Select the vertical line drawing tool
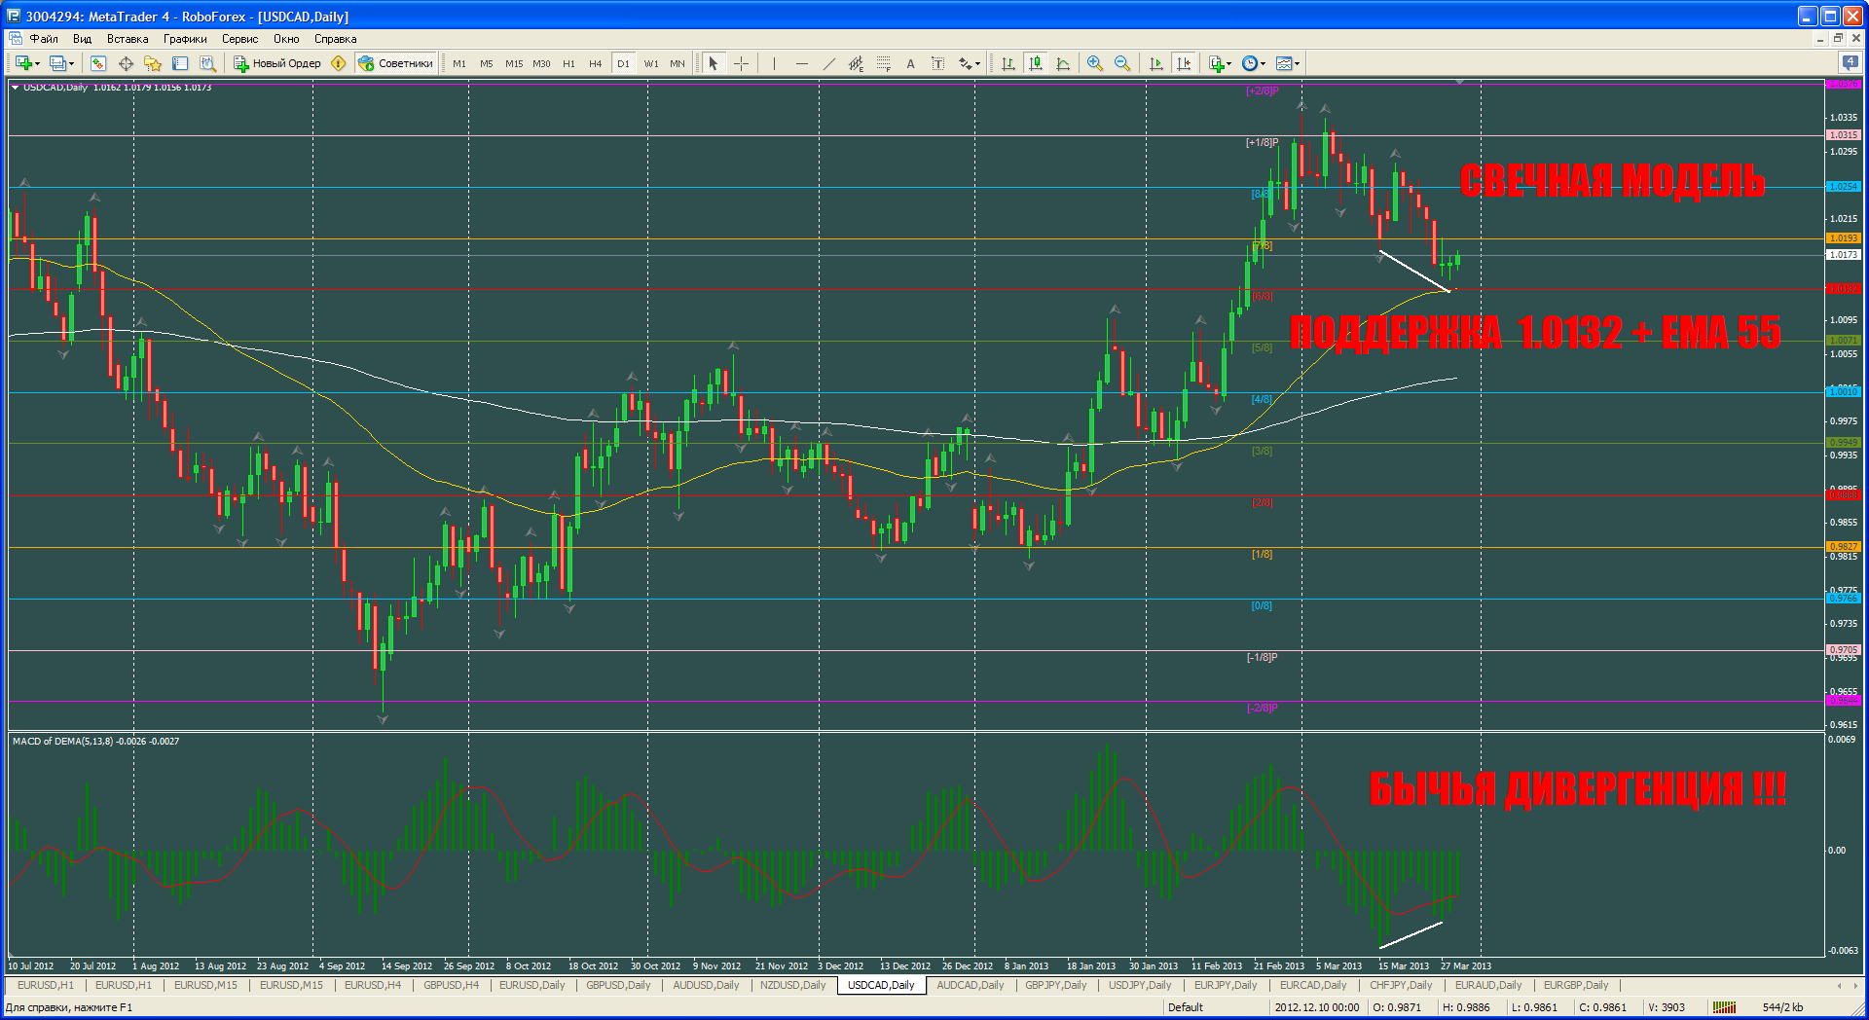This screenshot has width=1869, height=1020. (774, 63)
